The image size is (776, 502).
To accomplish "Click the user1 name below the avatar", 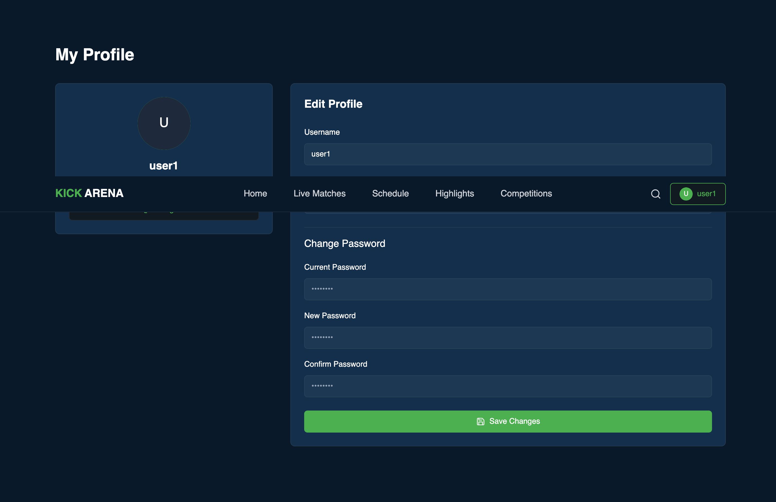I will pos(163,166).
